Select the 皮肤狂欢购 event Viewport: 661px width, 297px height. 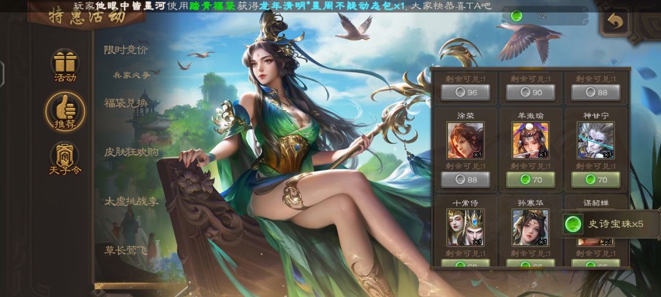click(131, 152)
